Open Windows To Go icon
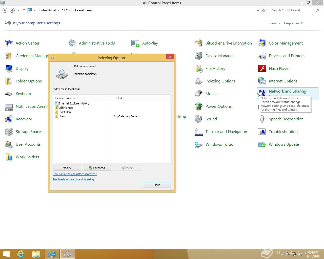324x259 pixels. coord(199,144)
